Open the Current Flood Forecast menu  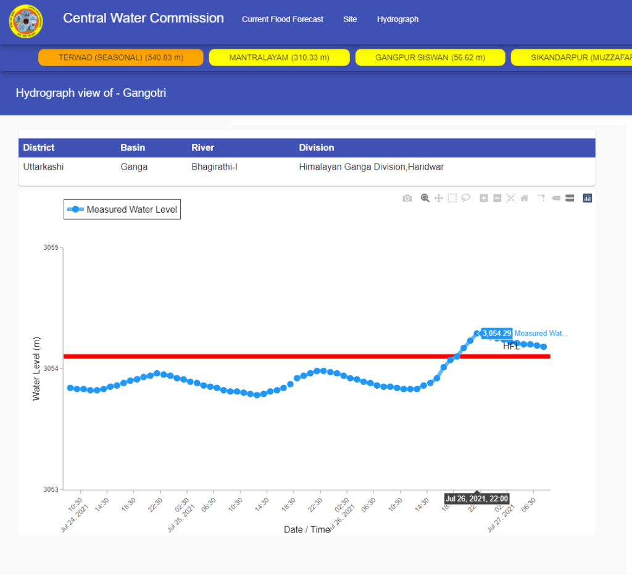tap(282, 19)
